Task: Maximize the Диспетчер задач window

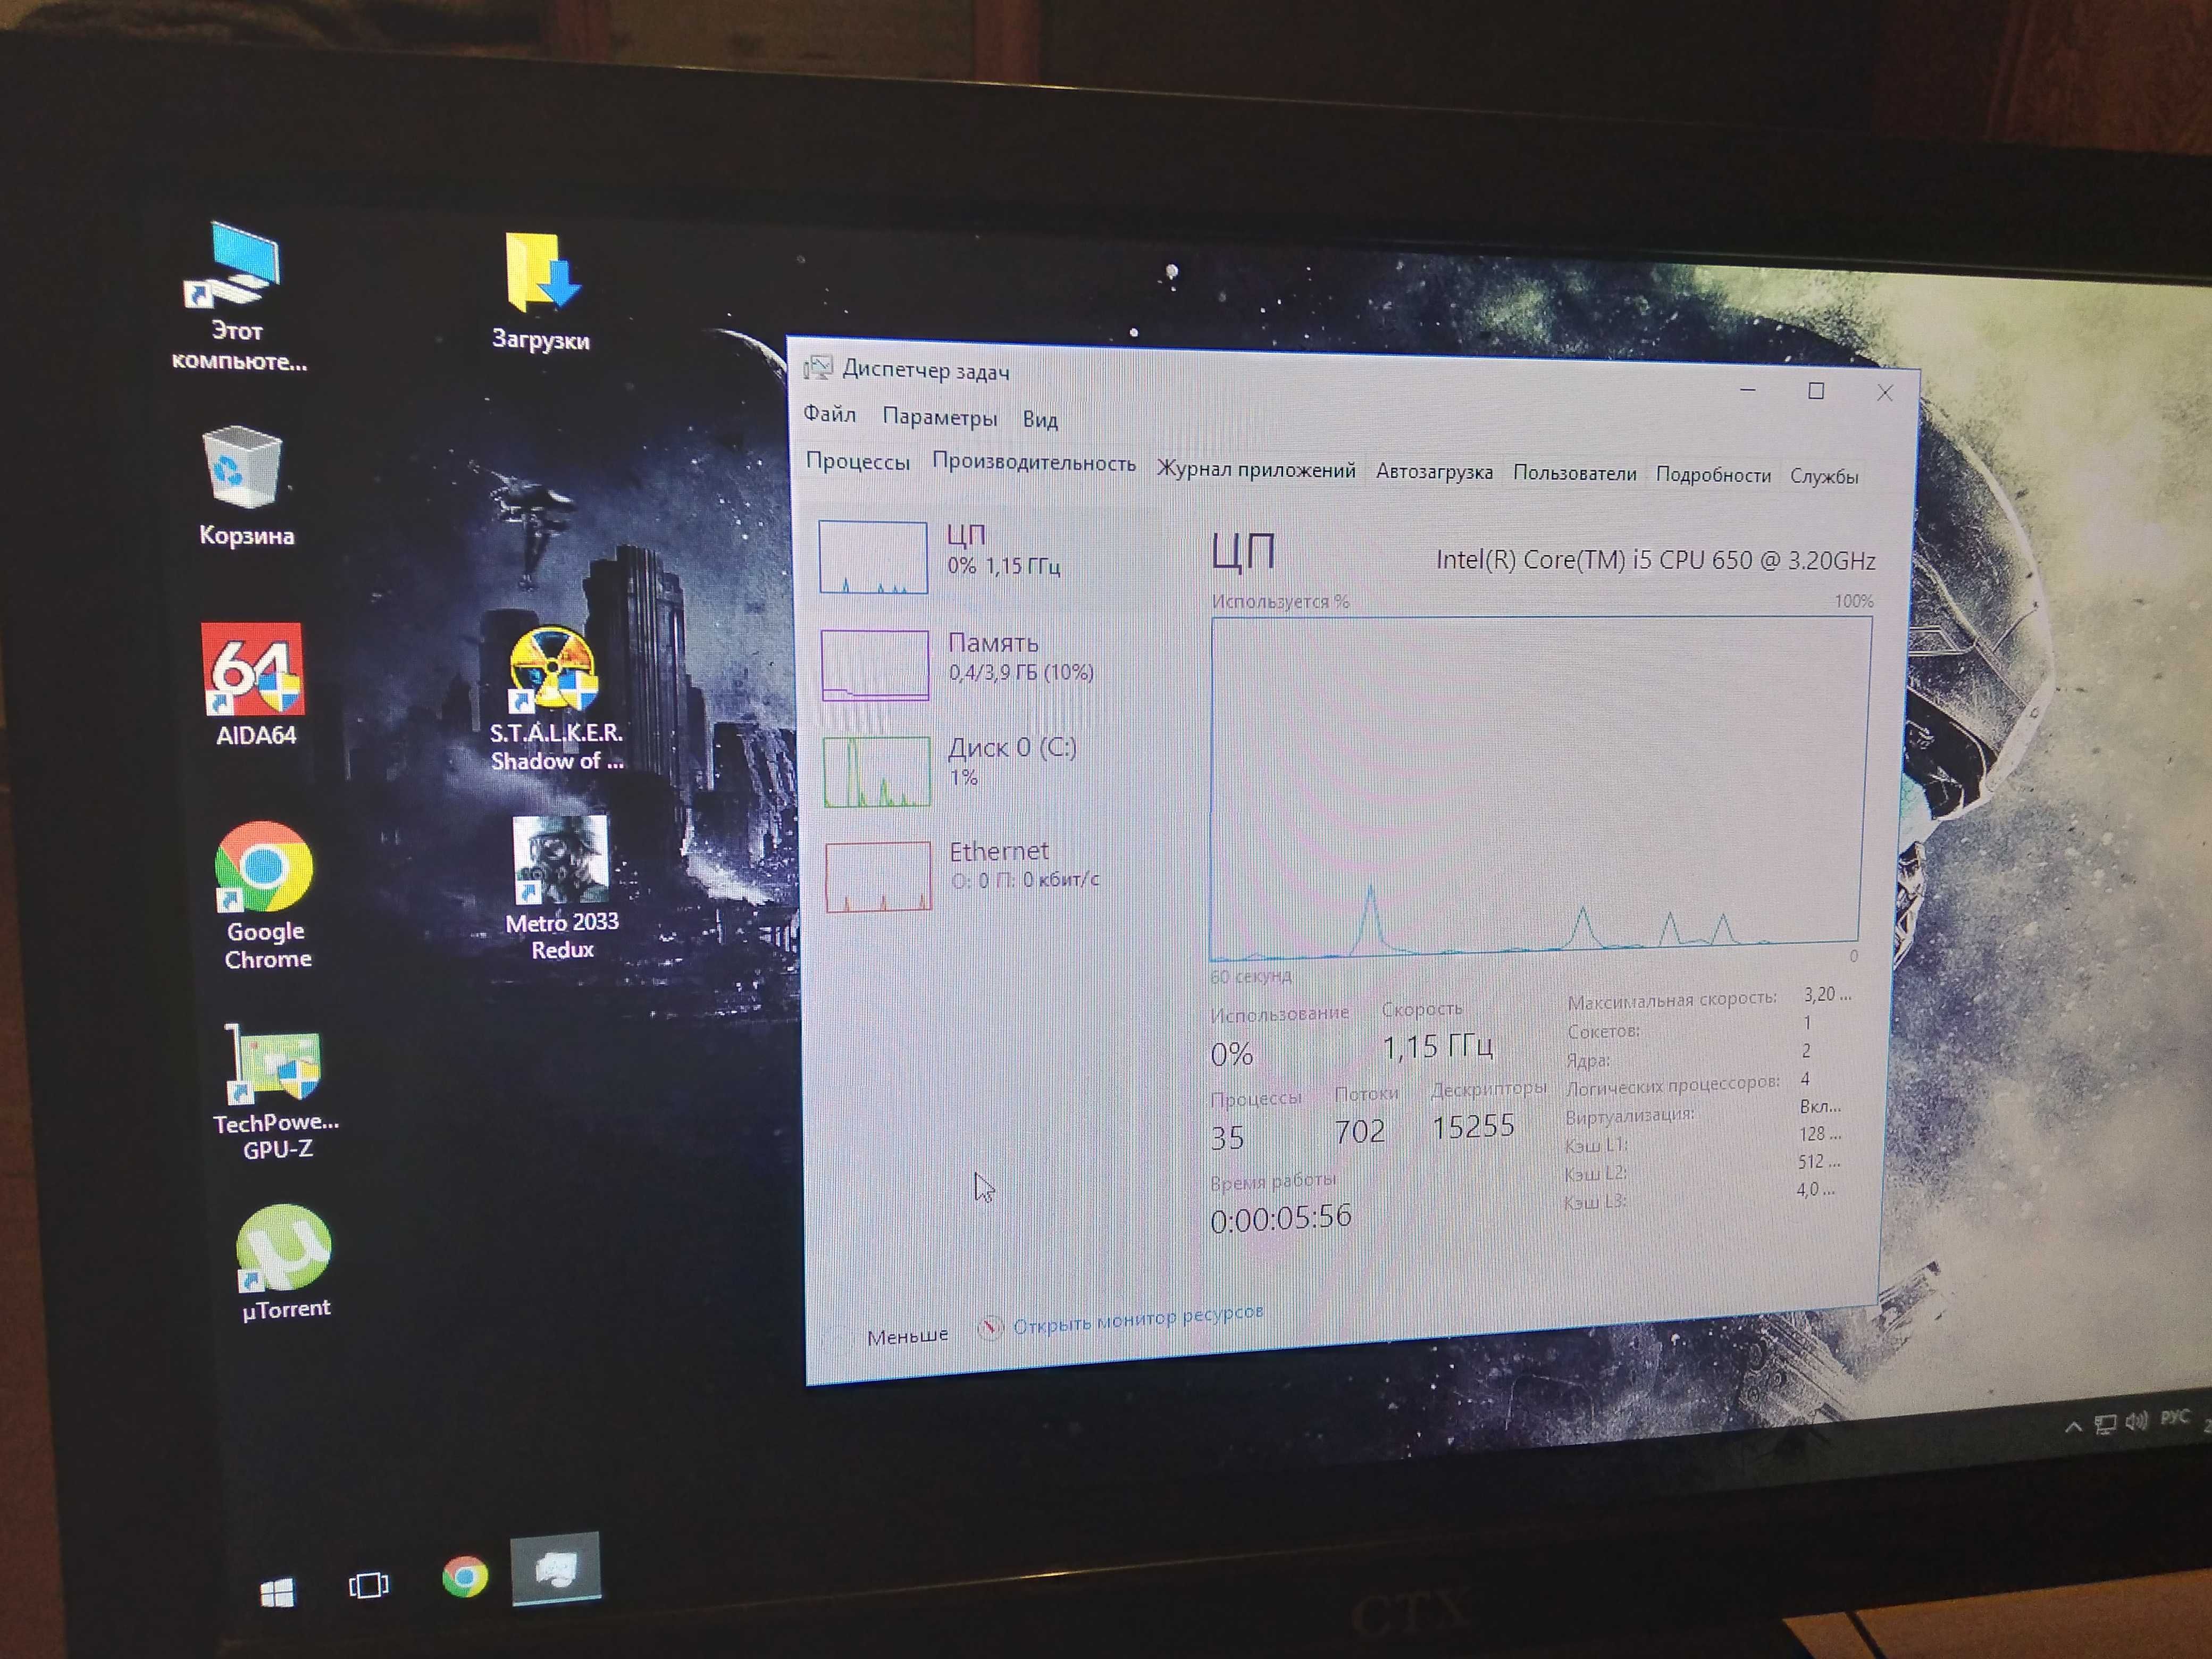Action: pyautogui.click(x=1816, y=391)
